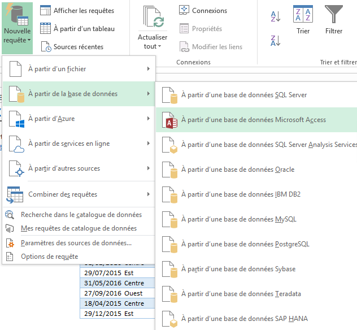
Task: Sort descending with Z to A icon
Action: 276,41
